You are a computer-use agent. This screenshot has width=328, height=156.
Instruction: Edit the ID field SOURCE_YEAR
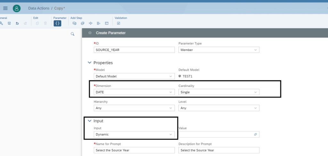pyautogui.click(x=134, y=50)
